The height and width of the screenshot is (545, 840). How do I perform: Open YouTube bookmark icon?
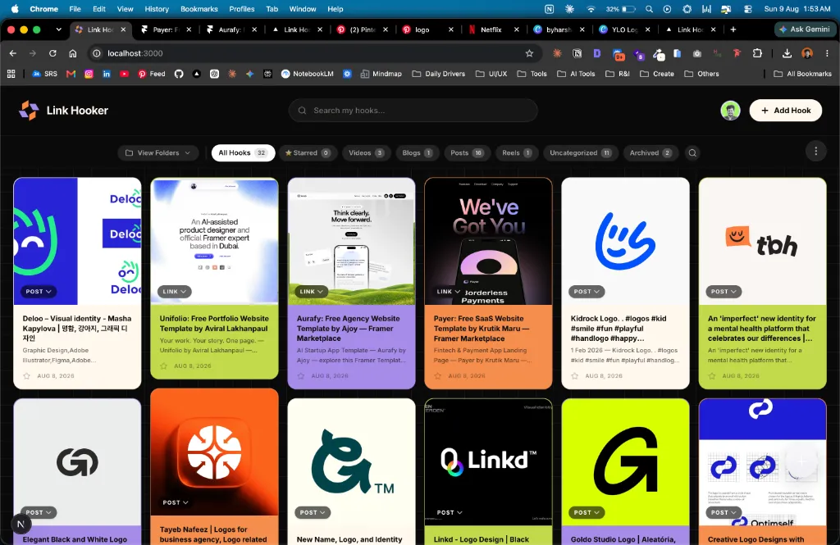tap(125, 74)
